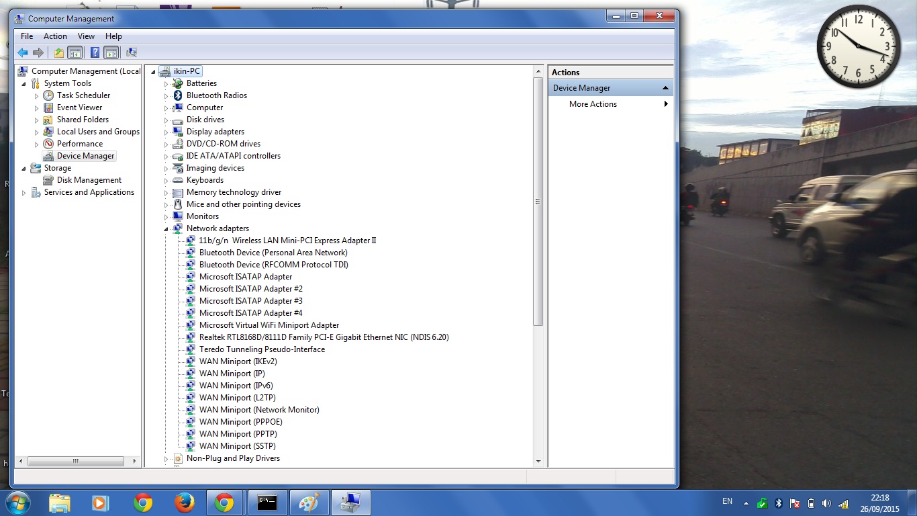Expand the Display adapters category
917x516 pixels.
click(x=166, y=132)
